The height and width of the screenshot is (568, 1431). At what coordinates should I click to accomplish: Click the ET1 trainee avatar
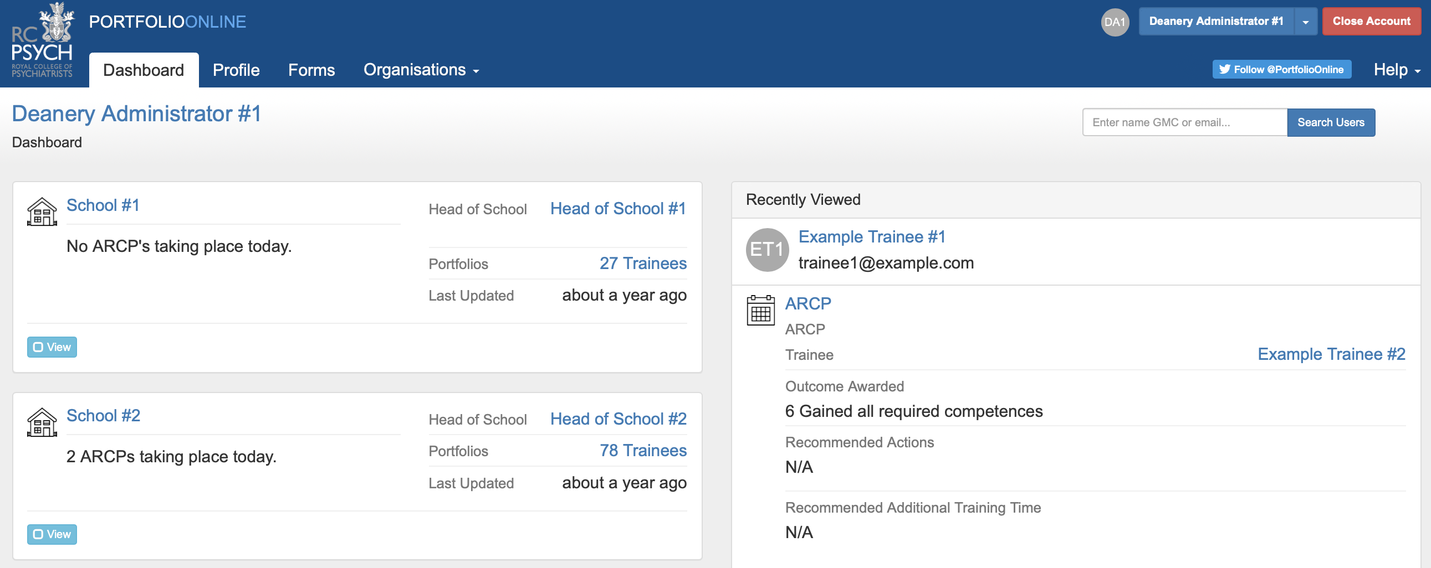[x=766, y=250]
